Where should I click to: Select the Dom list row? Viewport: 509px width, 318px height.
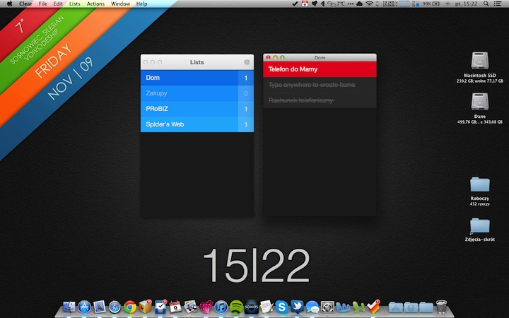[197, 78]
